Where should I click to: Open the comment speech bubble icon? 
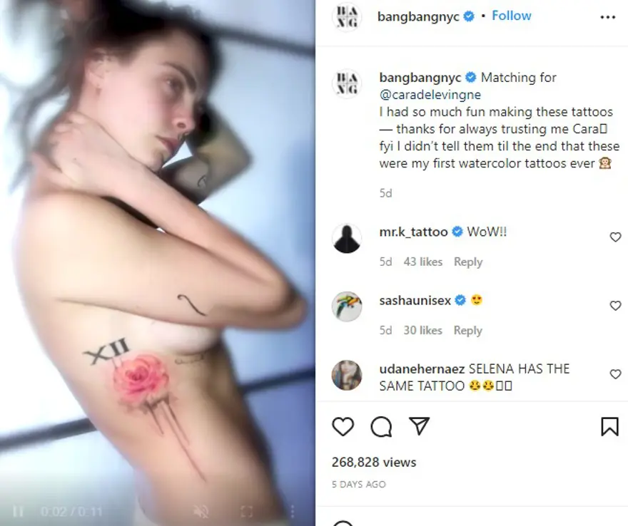click(381, 426)
